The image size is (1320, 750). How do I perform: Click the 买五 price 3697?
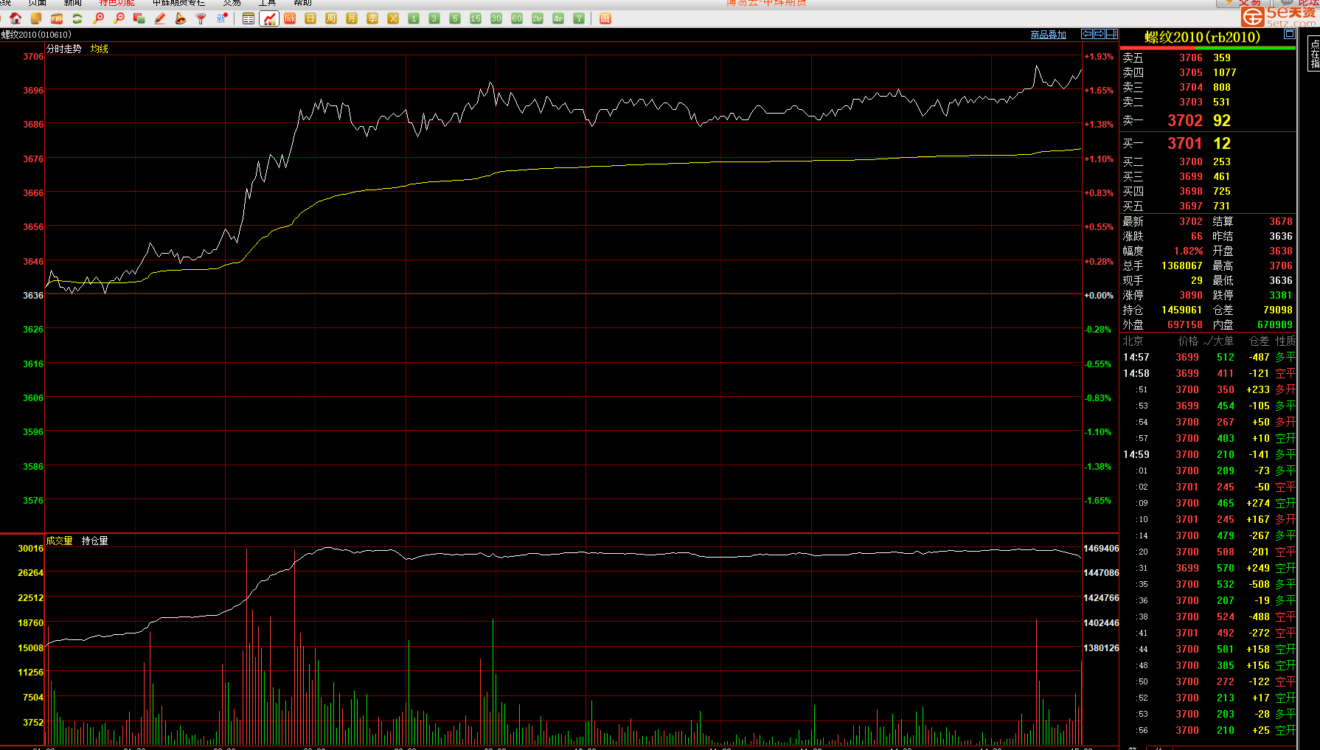[x=1191, y=206]
